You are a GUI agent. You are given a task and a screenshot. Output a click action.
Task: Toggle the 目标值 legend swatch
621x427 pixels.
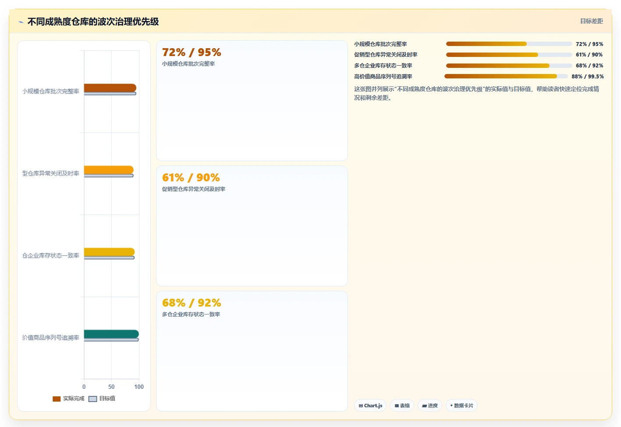pos(92,399)
